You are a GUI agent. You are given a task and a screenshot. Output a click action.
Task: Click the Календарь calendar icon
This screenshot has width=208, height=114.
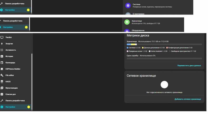coord(2,63)
